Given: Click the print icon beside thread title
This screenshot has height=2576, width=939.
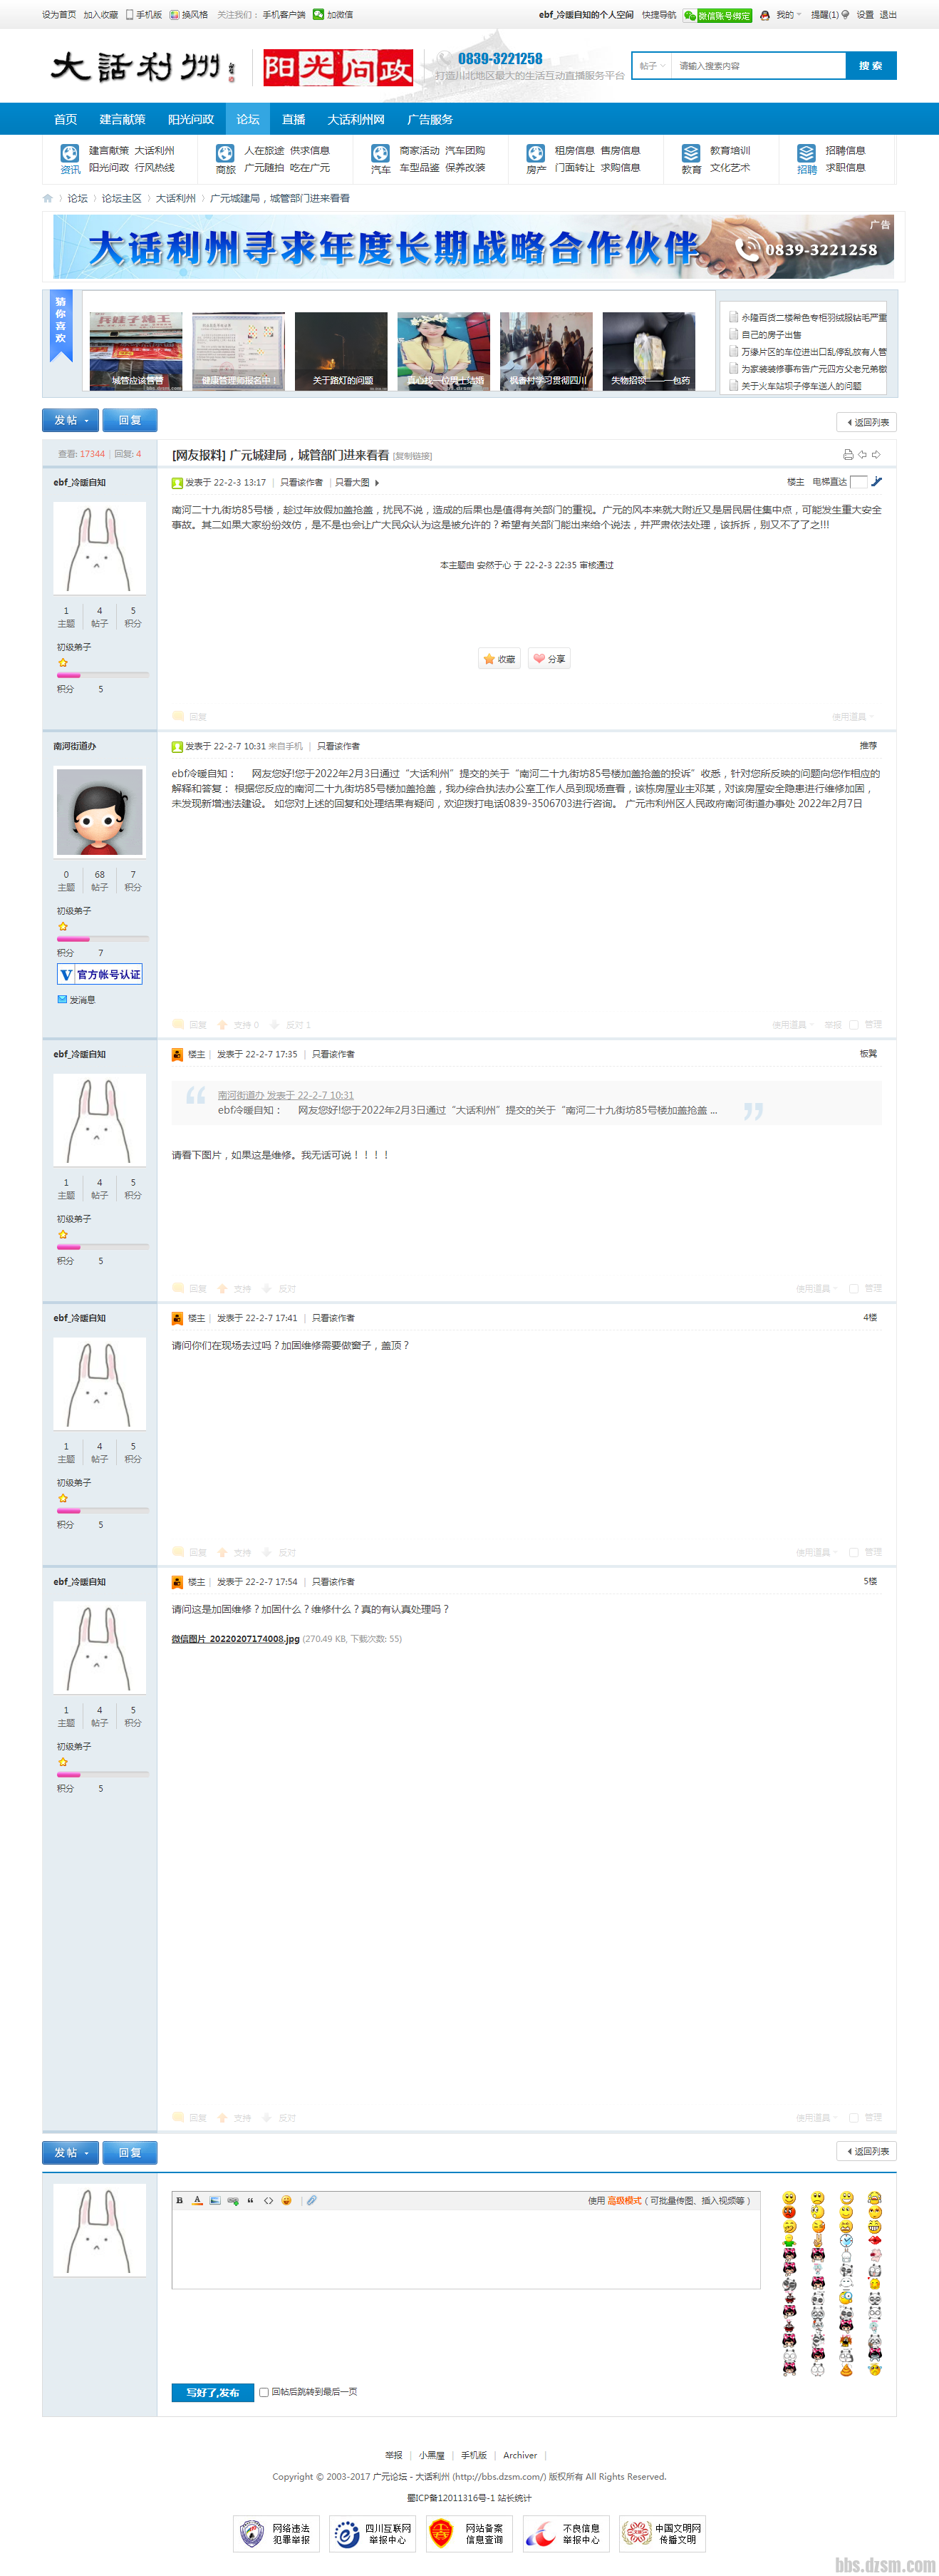Looking at the screenshot, I should click(848, 455).
